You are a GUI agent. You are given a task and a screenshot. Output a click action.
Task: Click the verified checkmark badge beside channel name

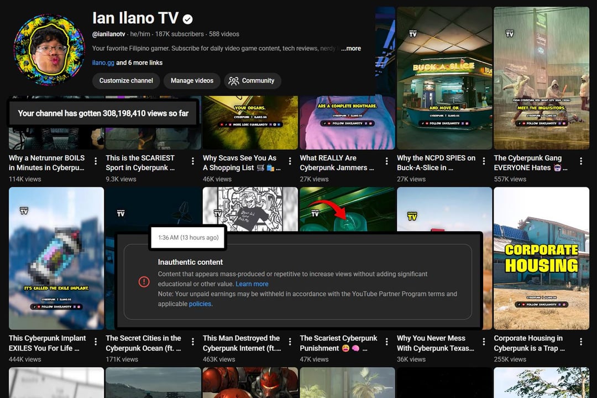click(188, 19)
